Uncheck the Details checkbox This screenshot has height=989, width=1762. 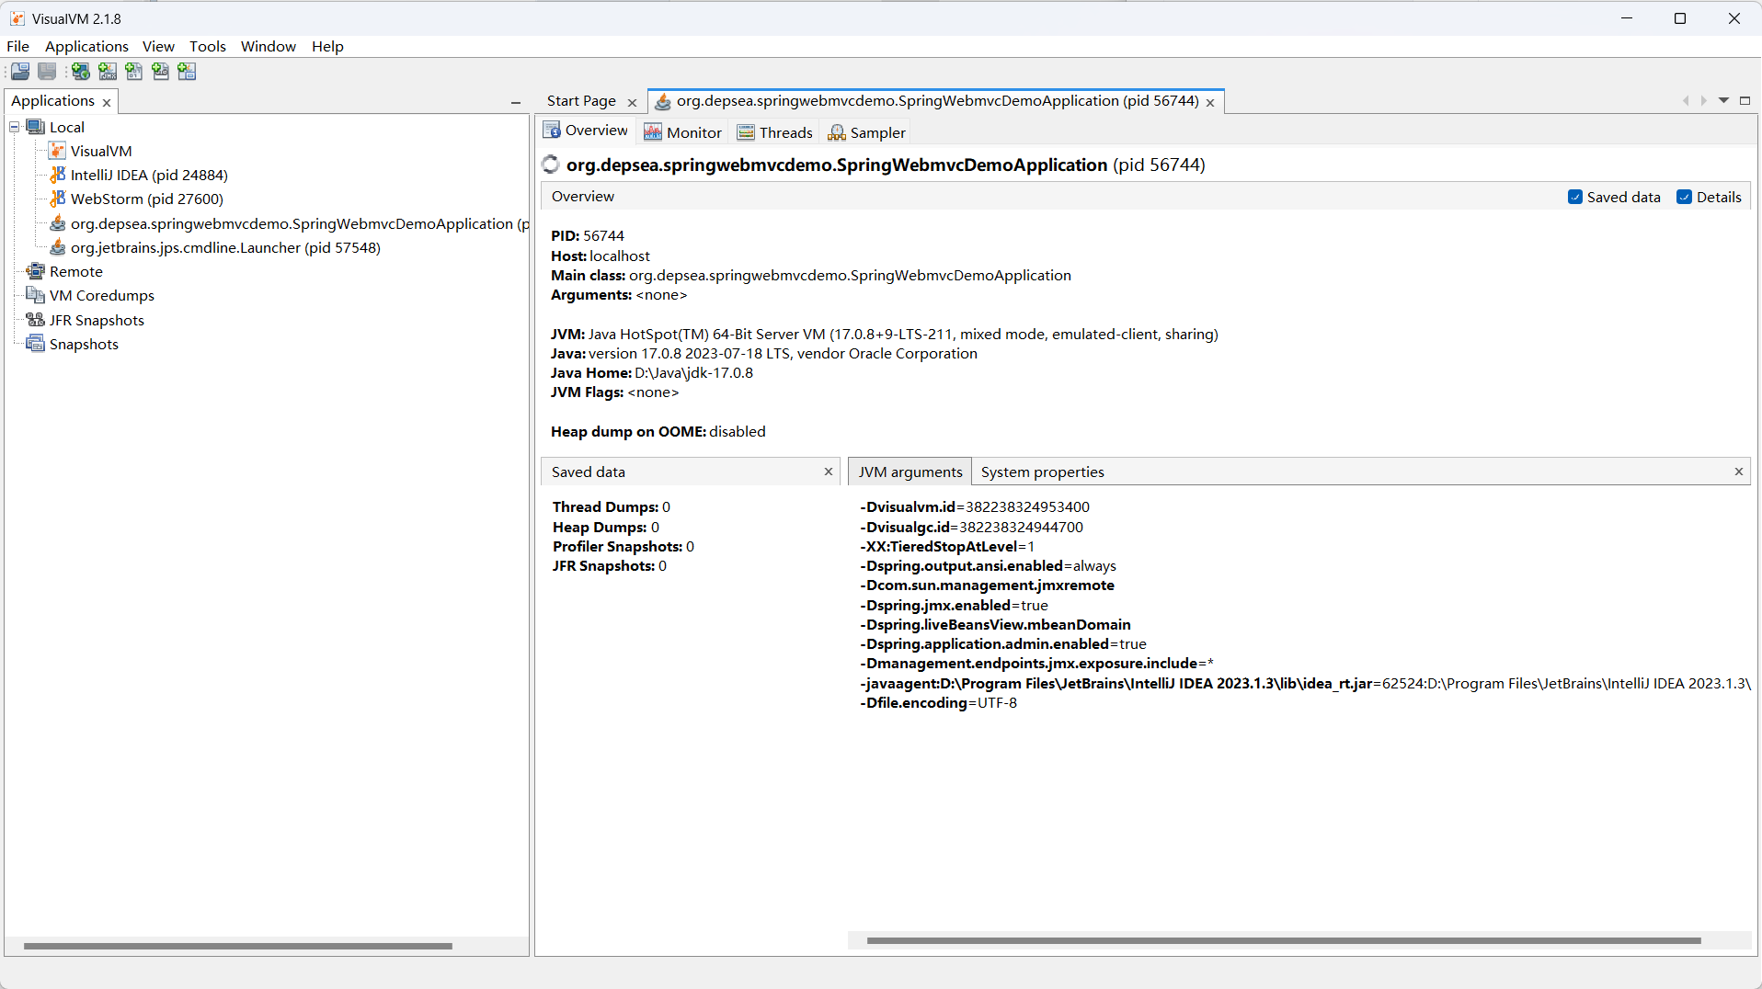(x=1684, y=197)
